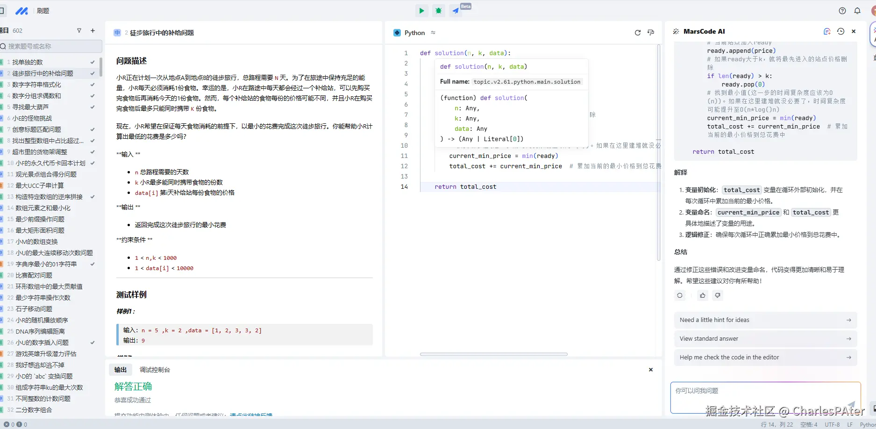Open 'Help me check the code in the editor'
Image resolution: width=876 pixels, height=429 pixels.
pyautogui.click(x=765, y=357)
